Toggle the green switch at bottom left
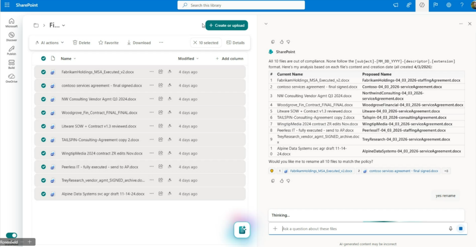Screen dimensions: 476x247 coord(11,235)
